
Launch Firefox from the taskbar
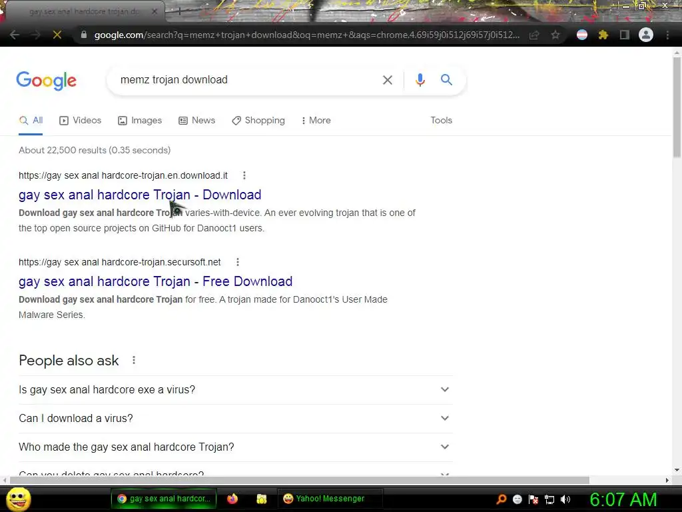pos(232,499)
